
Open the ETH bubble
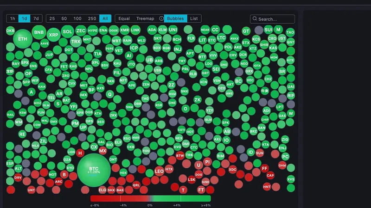point(23,39)
